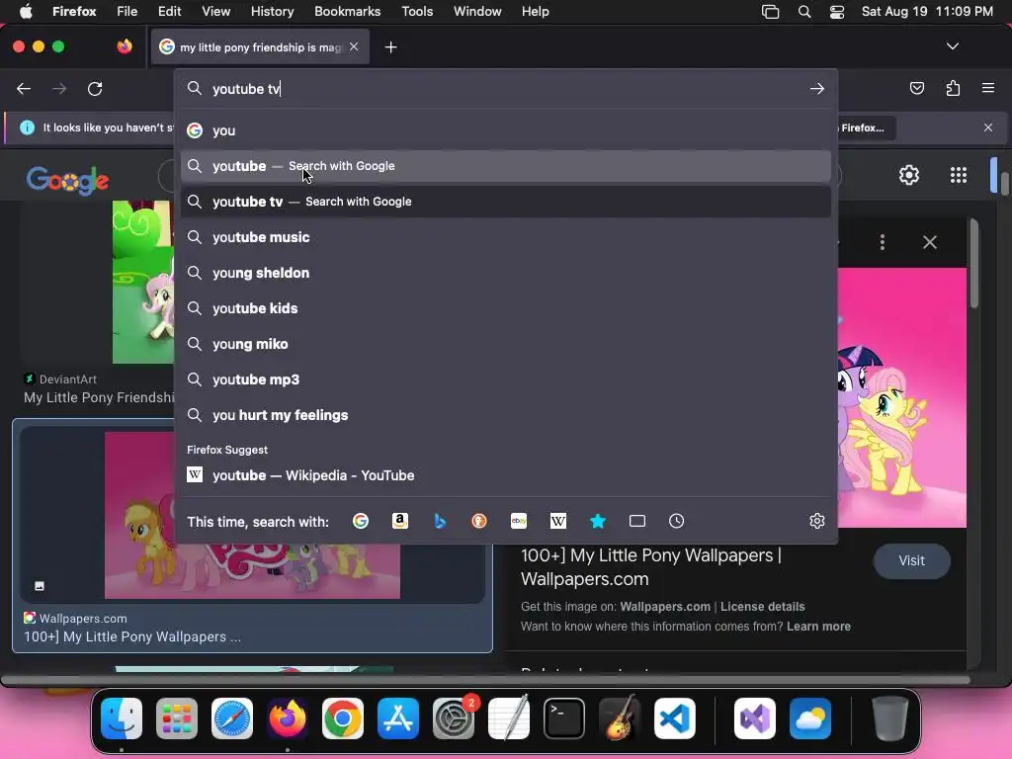Open the License details link
1012x759 pixels.
762,607
